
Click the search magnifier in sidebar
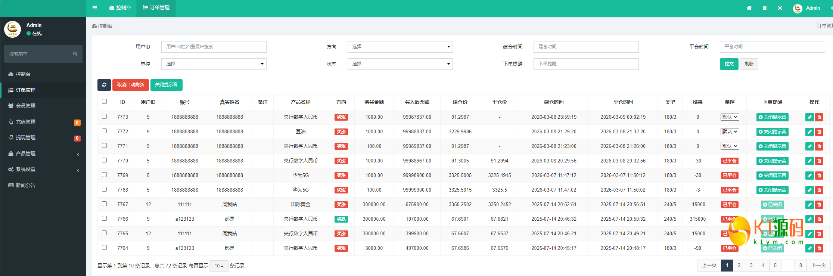pyautogui.click(x=75, y=54)
